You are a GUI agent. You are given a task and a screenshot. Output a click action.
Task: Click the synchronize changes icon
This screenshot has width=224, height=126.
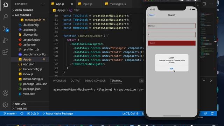click(x=22, y=113)
